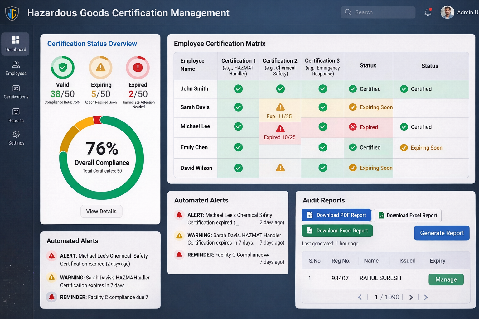This screenshot has width=479, height=319.
Task: Open the Employees sidebar item
Action: 16,69
